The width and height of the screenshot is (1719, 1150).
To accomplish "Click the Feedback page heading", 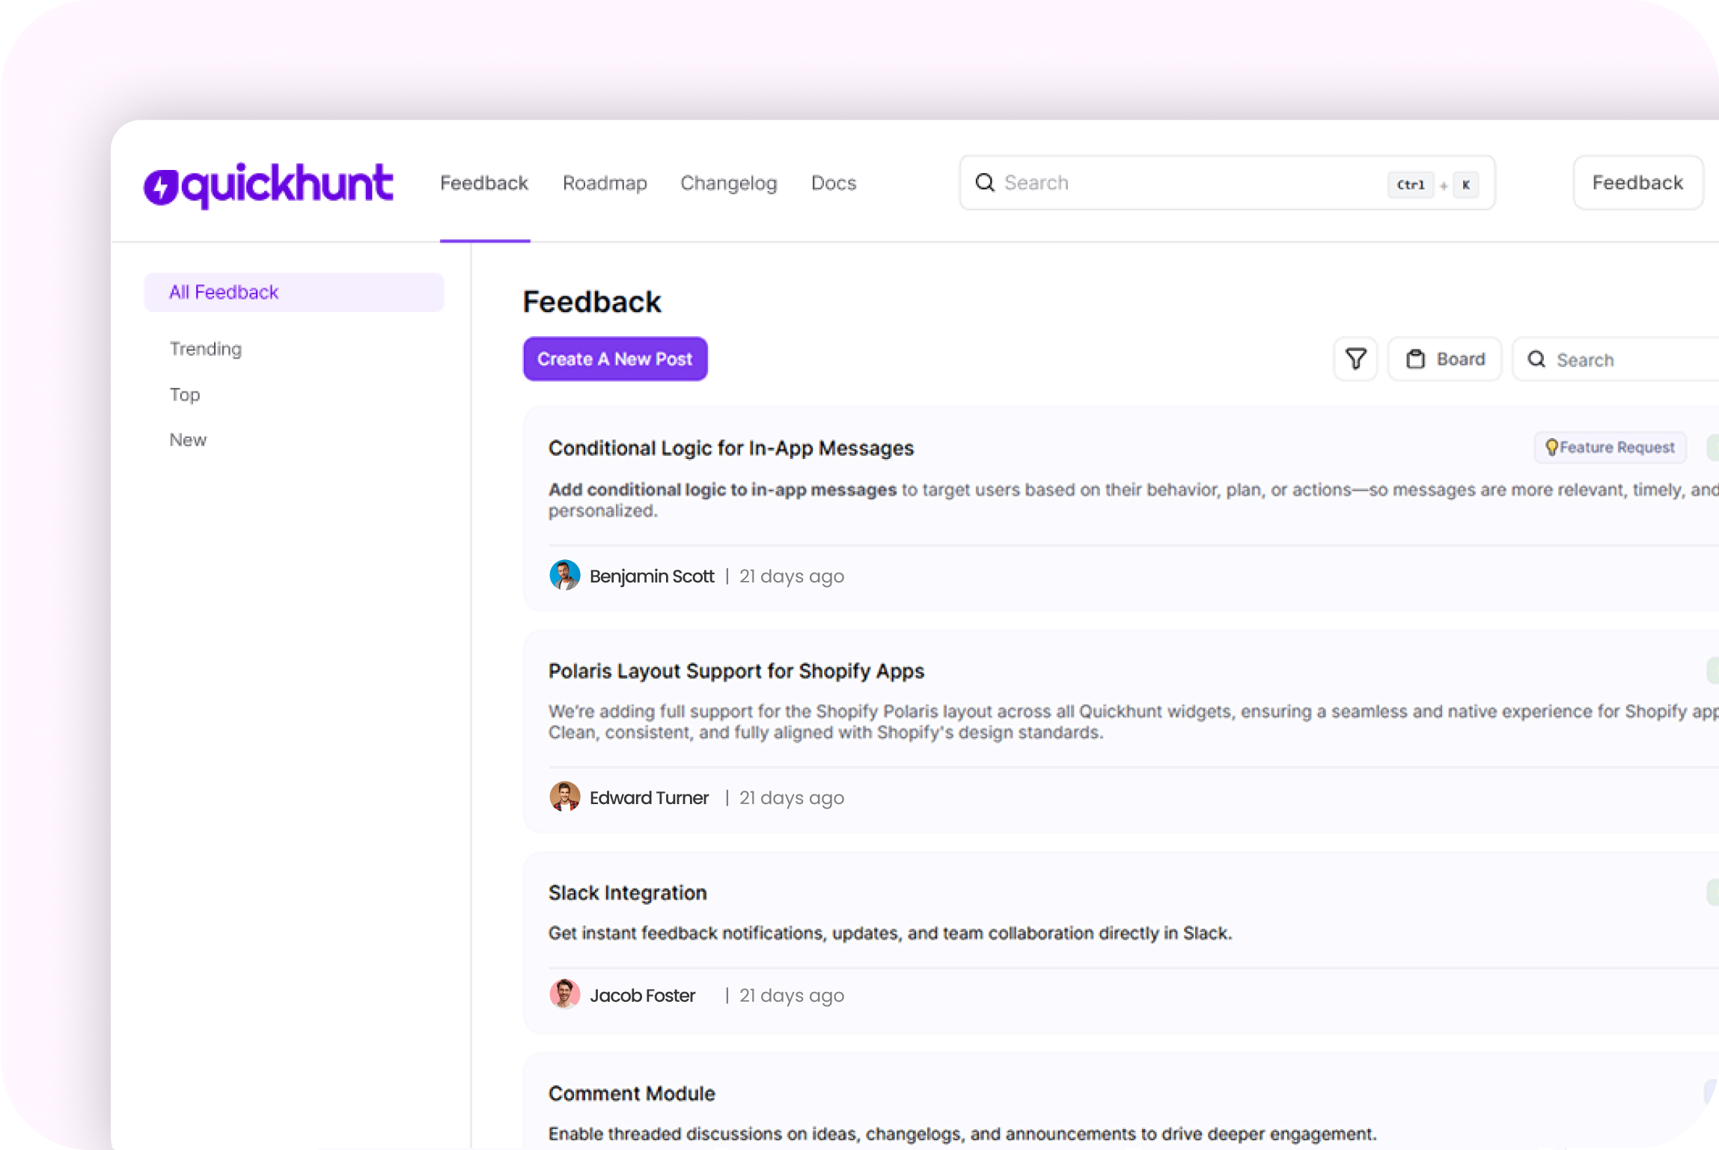I will tap(592, 302).
